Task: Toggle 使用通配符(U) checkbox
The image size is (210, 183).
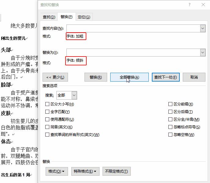Action: pos(47,119)
